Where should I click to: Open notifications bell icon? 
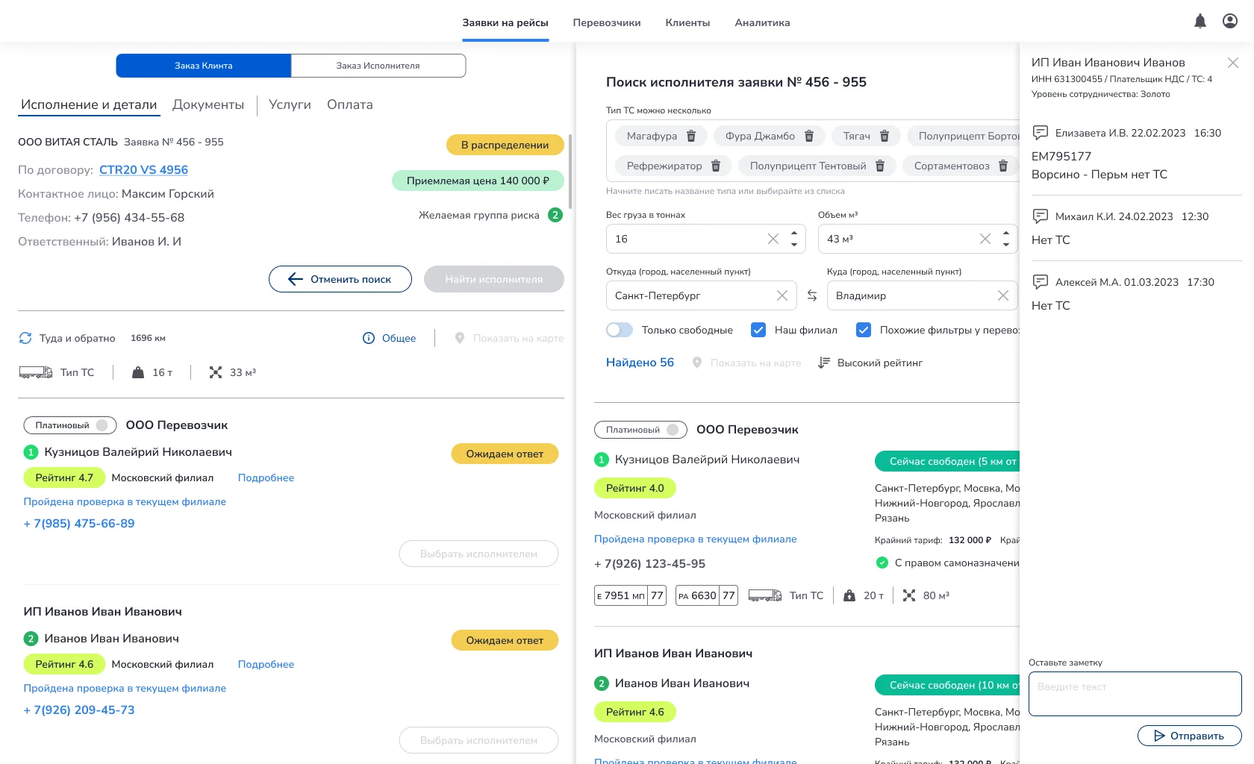pyautogui.click(x=1200, y=21)
